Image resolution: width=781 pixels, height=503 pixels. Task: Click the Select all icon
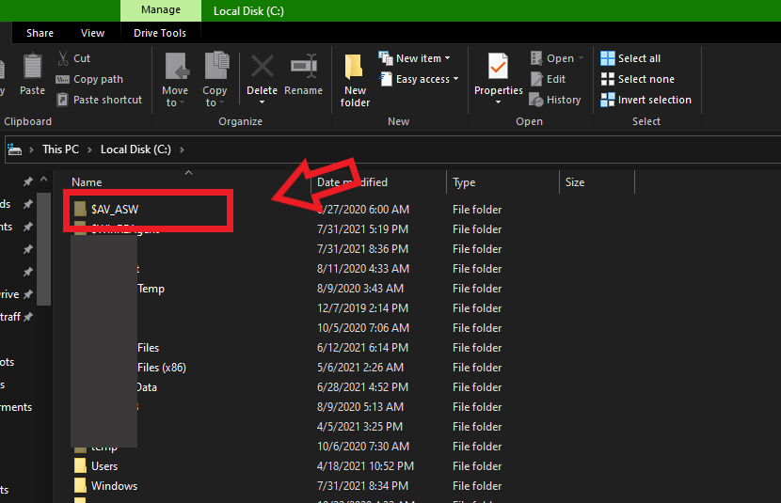pyautogui.click(x=608, y=58)
